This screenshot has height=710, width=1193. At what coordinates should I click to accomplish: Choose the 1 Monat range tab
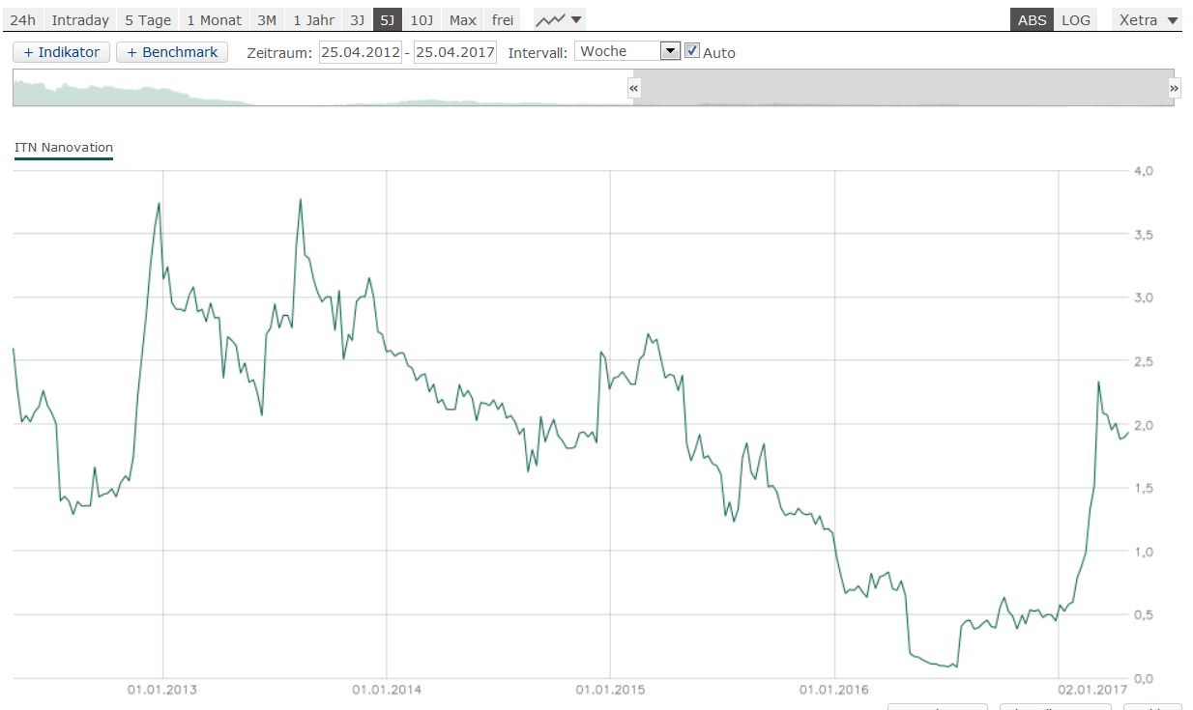point(214,19)
